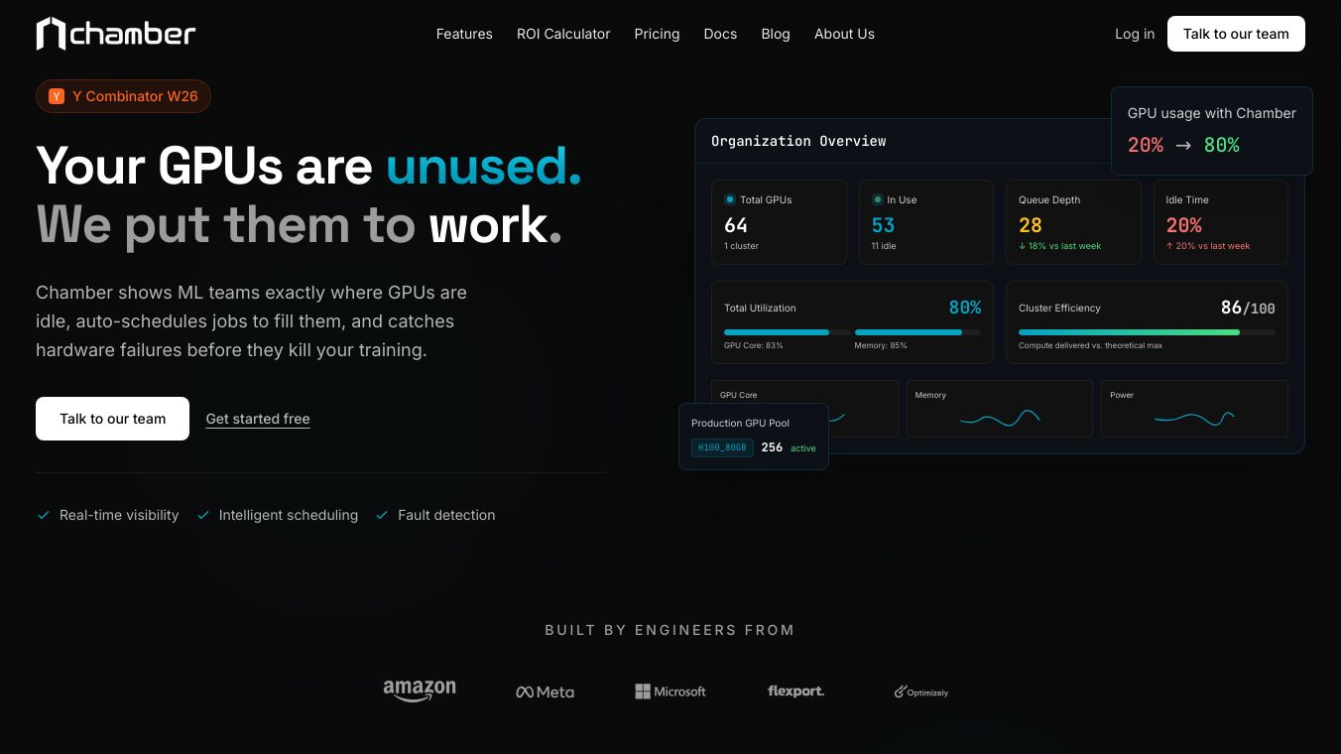Click the H100_80GB pool tag
The width and height of the screenshot is (1341, 754).
[x=722, y=447]
